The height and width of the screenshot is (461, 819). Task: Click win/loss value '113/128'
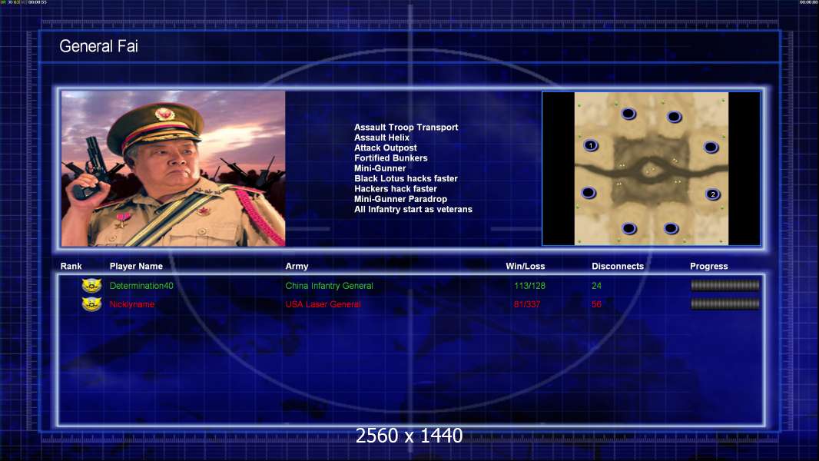(529, 286)
